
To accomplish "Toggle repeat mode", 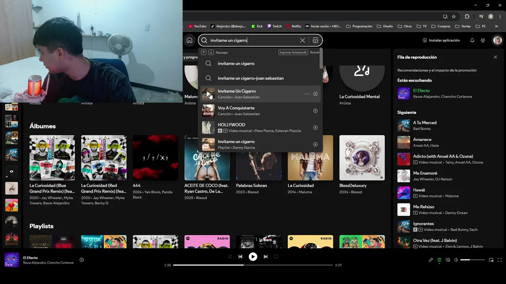I will tap(276, 257).
